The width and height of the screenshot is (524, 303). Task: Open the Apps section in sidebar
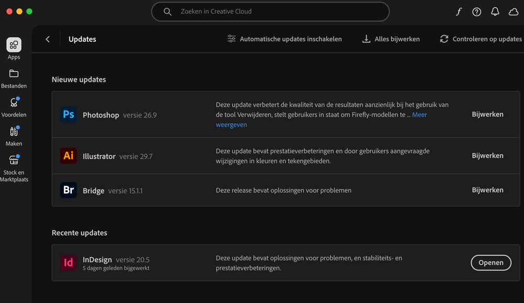click(x=14, y=49)
